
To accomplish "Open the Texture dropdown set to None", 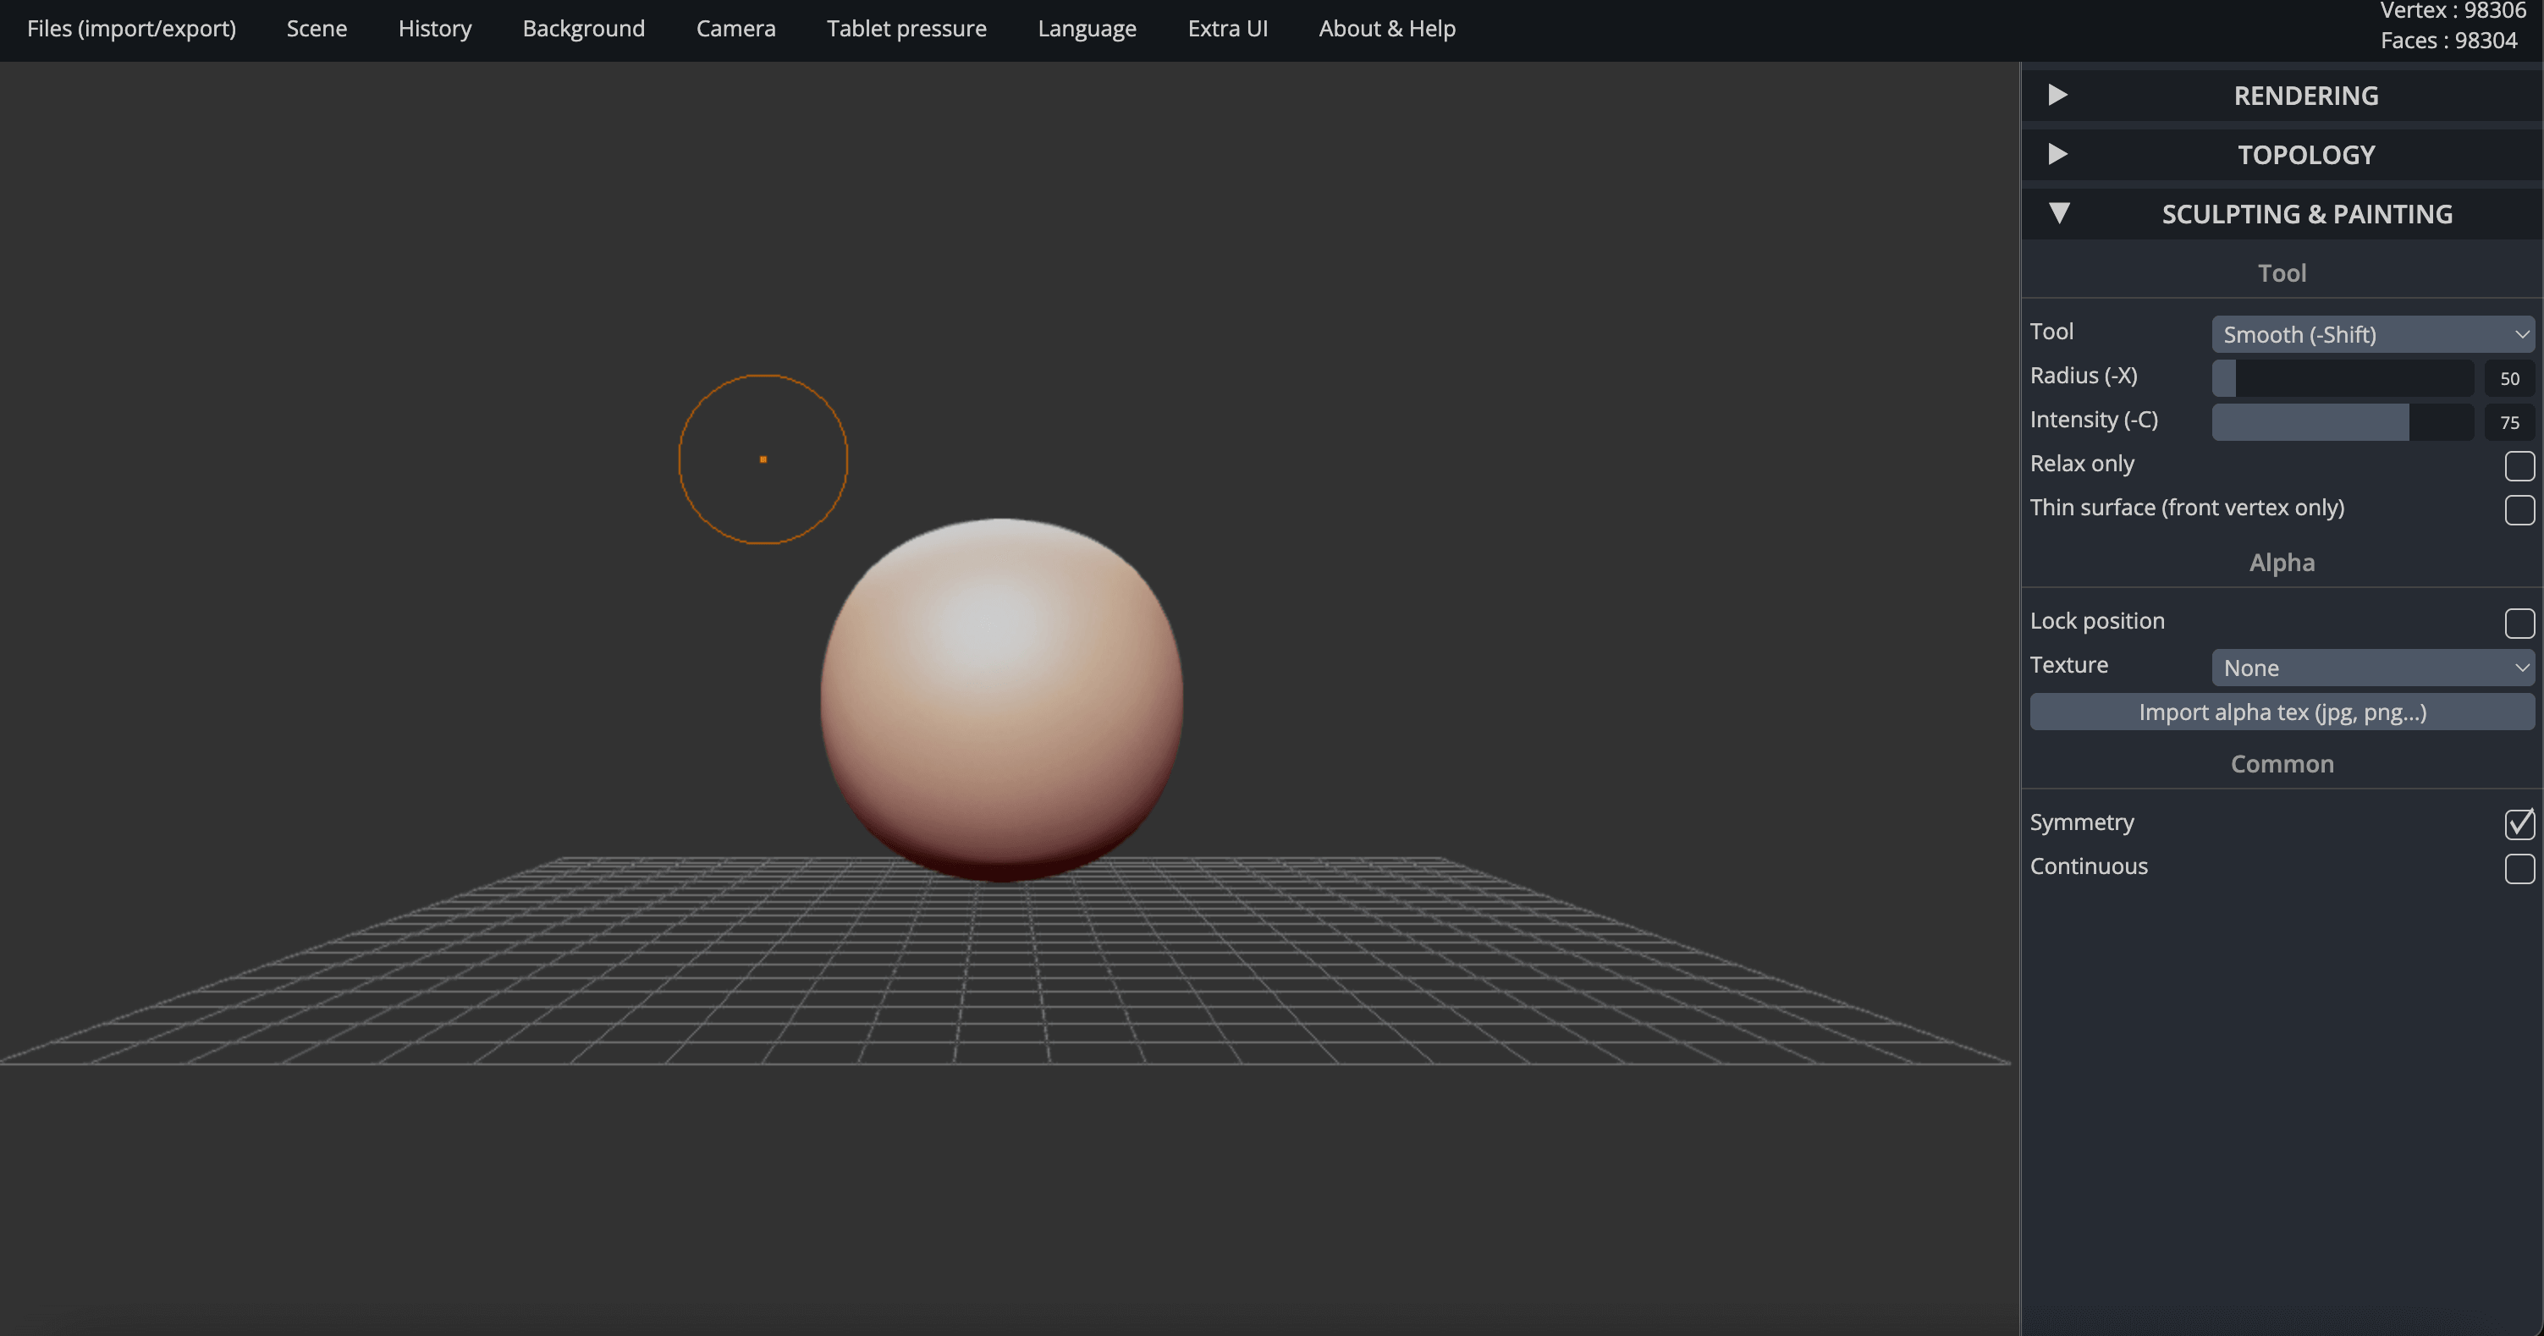I will pos(2372,667).
